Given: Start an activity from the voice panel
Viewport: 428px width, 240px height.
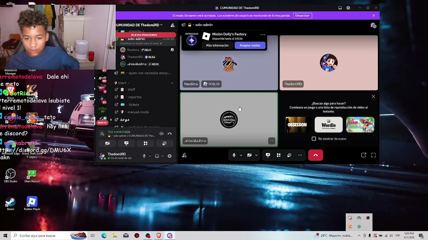Looking at the screenshot, I should 145,143.
